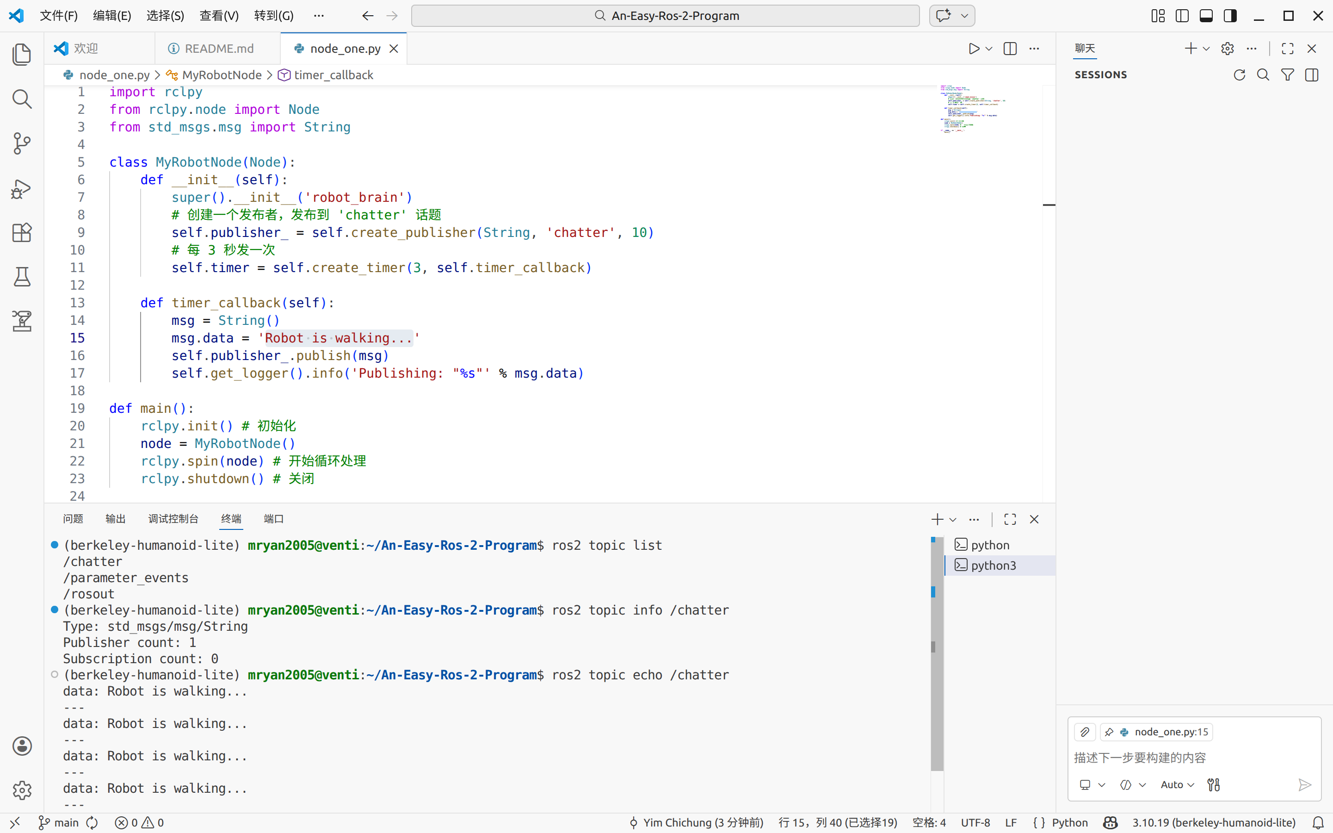Expand the run button dropdown arrow
This screenshot has width=1333, height=833.
click(989, 49)
